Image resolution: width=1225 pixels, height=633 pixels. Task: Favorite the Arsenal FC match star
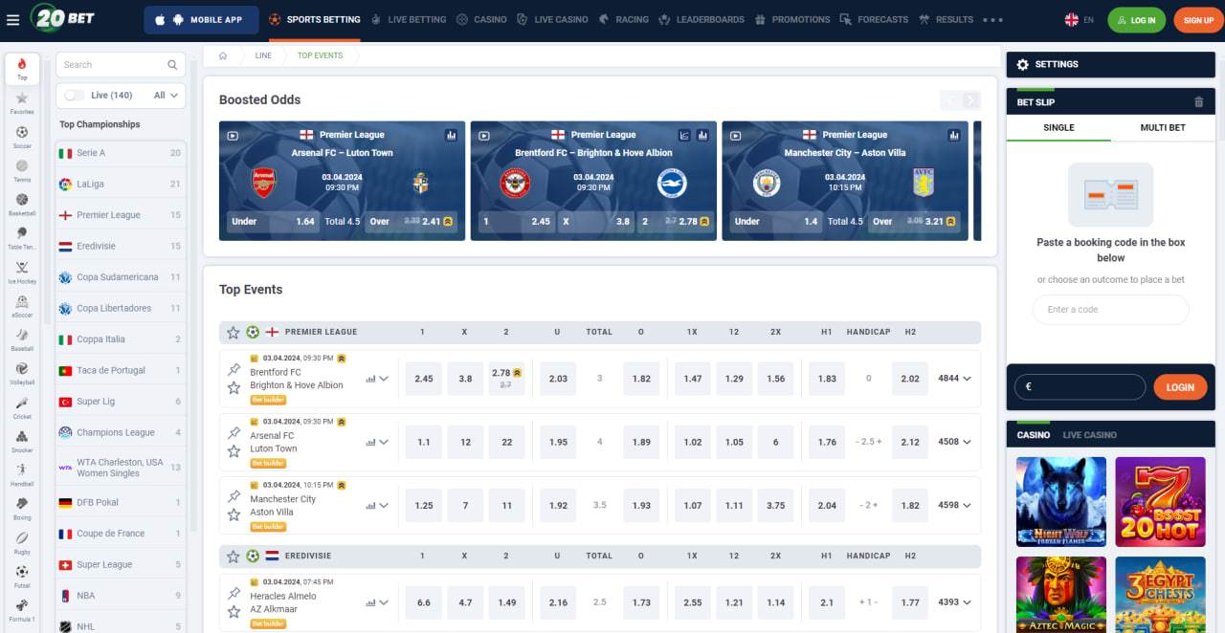[x=234, y=450]
